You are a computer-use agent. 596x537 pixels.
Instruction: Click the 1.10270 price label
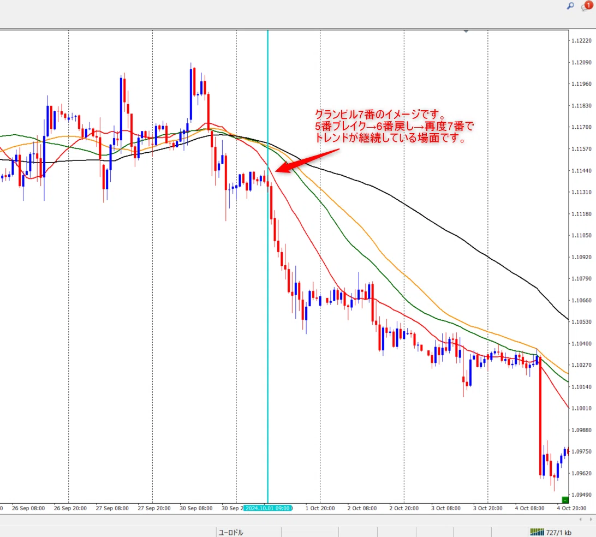pos(582,365)
